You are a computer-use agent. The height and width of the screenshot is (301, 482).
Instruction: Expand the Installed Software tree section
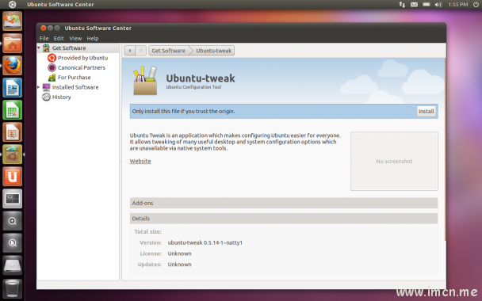point(39,87)
